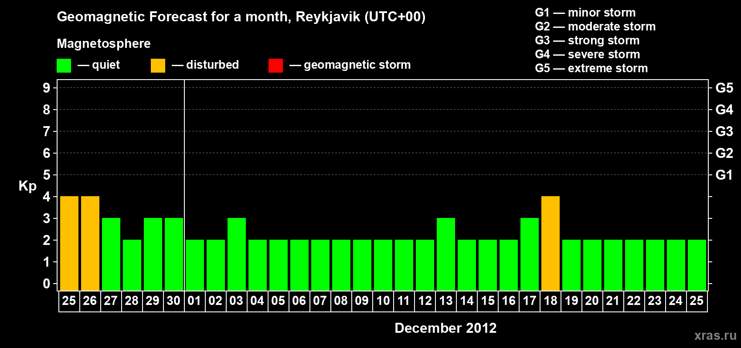This screenshot has width=741, height=348.
Task: Click the green bar above date 13
Action: tap(446, 254)
